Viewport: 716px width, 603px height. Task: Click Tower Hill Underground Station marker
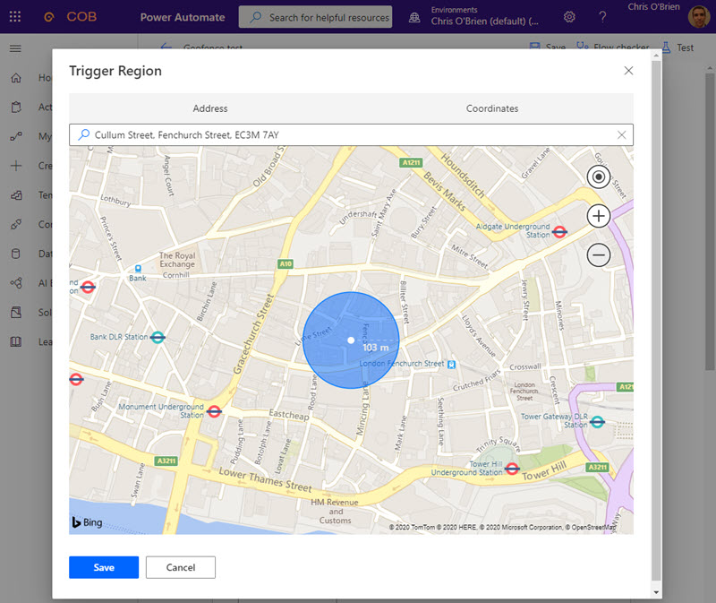[512, 469]
